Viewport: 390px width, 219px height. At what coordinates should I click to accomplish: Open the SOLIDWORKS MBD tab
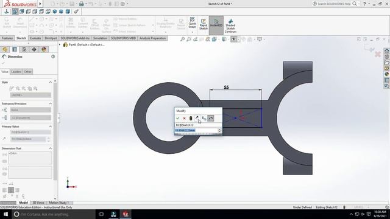pos(123,38)
